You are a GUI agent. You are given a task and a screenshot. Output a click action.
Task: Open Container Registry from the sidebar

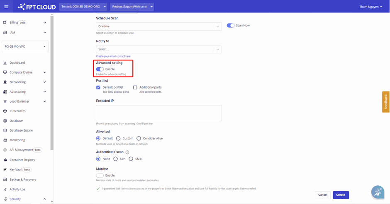click(x=22, y=160)
